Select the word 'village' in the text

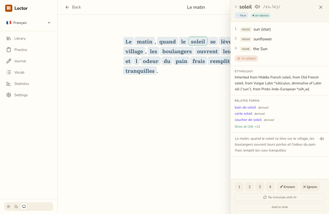point(134,51)
